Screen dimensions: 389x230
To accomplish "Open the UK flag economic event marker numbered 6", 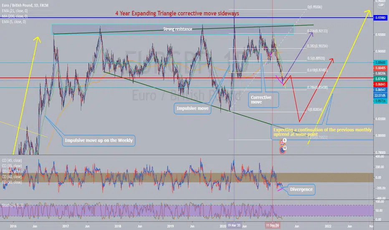I will coord(283,142).
